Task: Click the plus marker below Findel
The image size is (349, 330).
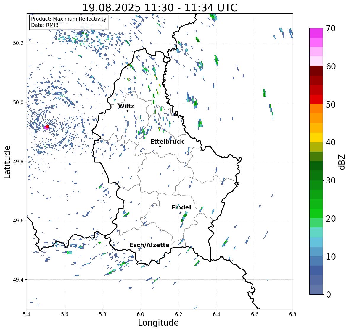Action: click(x=181, y=212)
